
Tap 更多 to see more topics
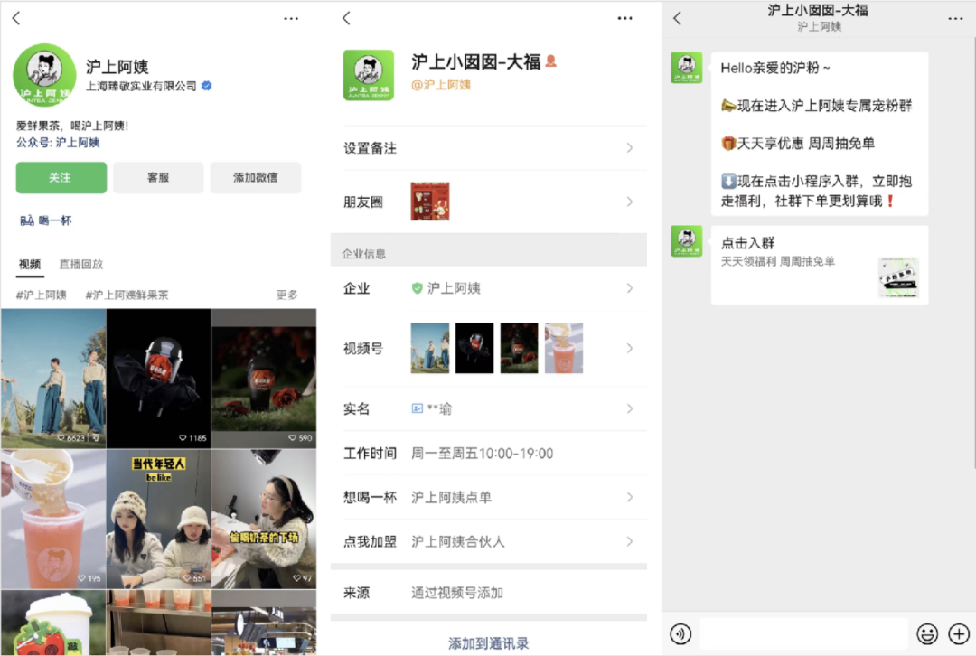(287, 295)
